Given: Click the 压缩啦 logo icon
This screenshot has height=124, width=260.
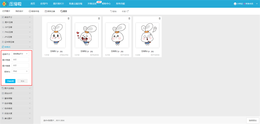Looking at the screenshot, I should click(5, 4).
